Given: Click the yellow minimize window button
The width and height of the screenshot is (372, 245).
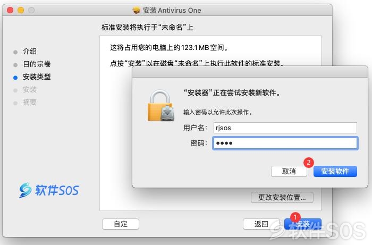Looking at the screenshot, I should (x=21, y=10).
